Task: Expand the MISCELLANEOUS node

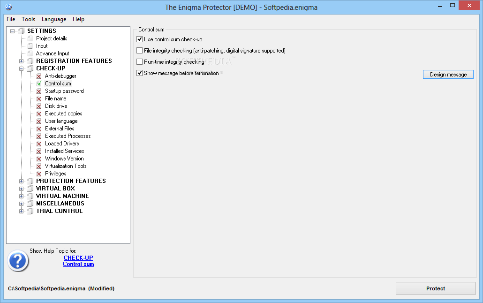Action: (x=21, y=204)
